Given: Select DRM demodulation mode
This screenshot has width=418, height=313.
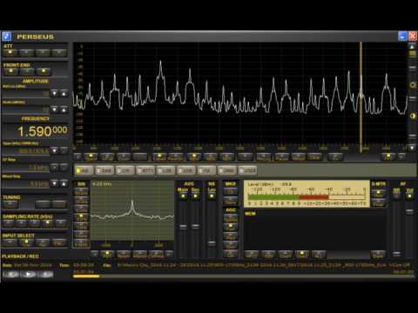Looking at the screenshot, I should pos(227,170).
